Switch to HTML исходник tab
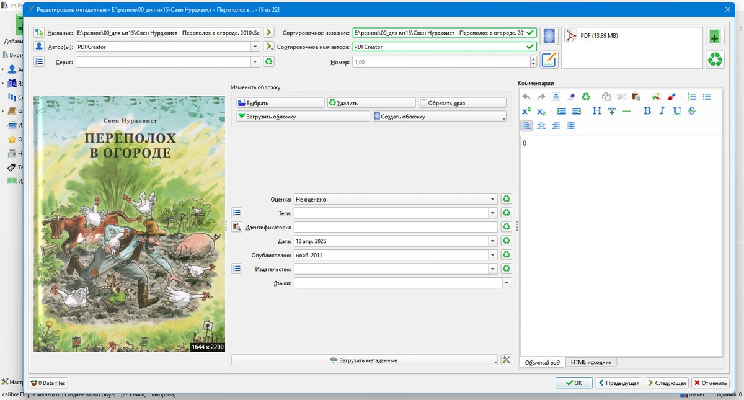The image size is (744, 400). tap(591, 362)
